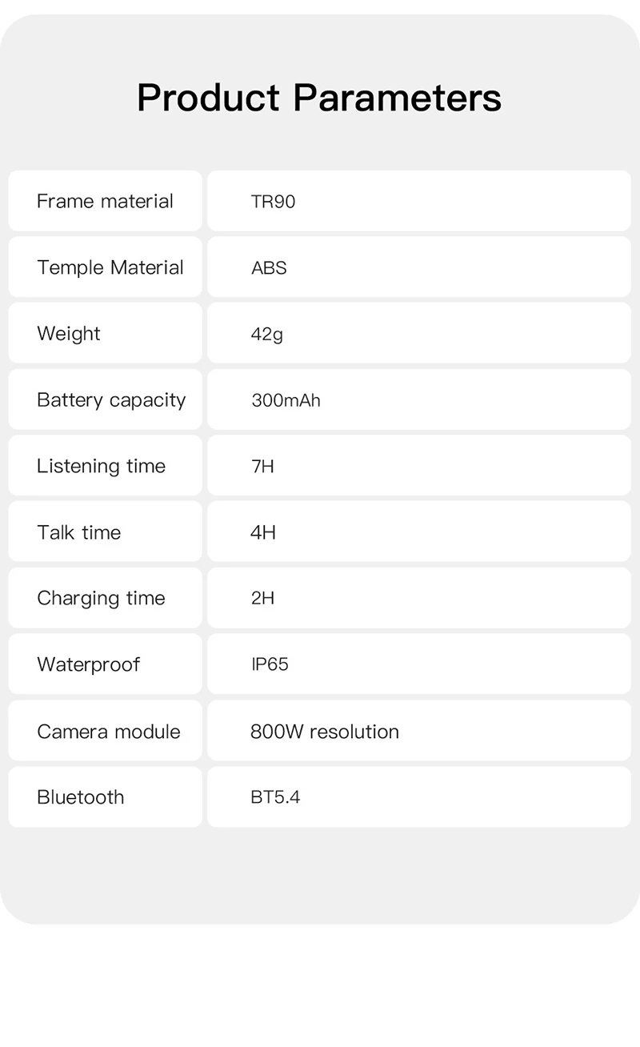Click the 2H charging time value
Image resolution: width=640 pixels, height=1047 pixels.
point(262,598)
